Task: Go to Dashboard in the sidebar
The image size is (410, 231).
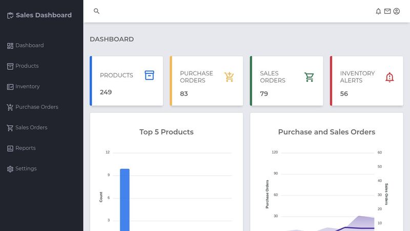Action: pos(29,45)
